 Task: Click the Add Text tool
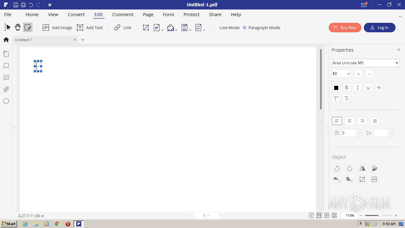coord(90,28)
